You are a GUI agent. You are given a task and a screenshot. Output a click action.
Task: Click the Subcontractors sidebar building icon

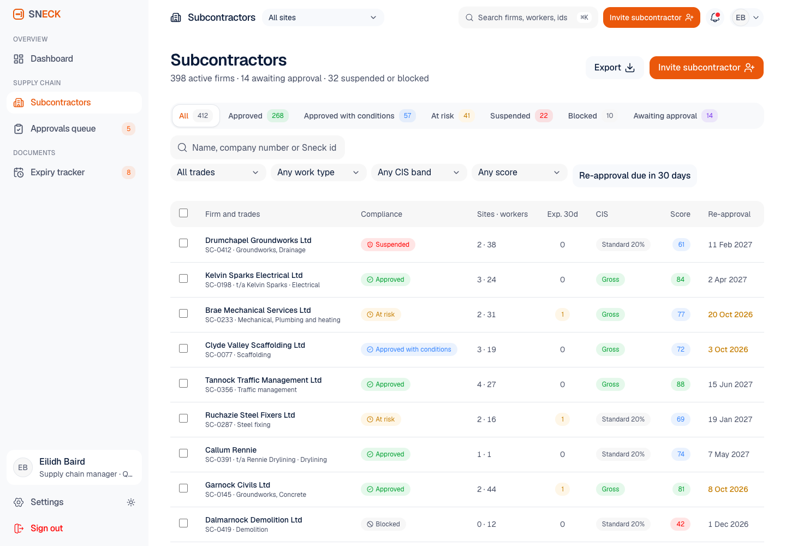pyautogui.click(x=19, y=103)
